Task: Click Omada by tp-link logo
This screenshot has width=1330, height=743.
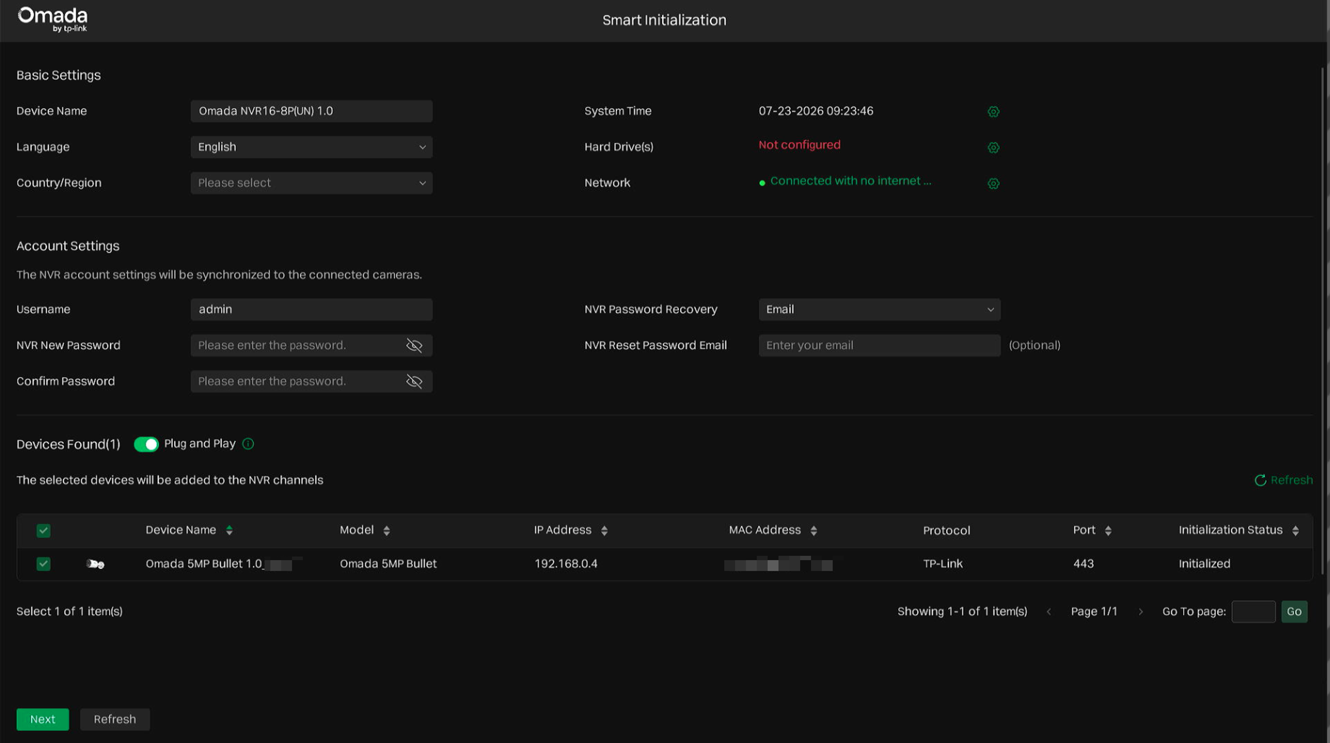Action: pyautogui.click(x=53, y=19)
